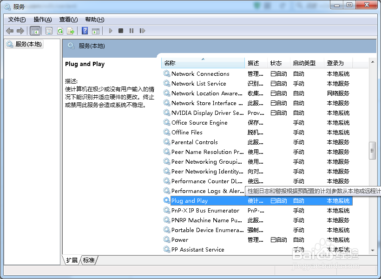Click the Pause Service icon
Image resolution: width=381 pixels, height=279 pixels.
[131, 31]
